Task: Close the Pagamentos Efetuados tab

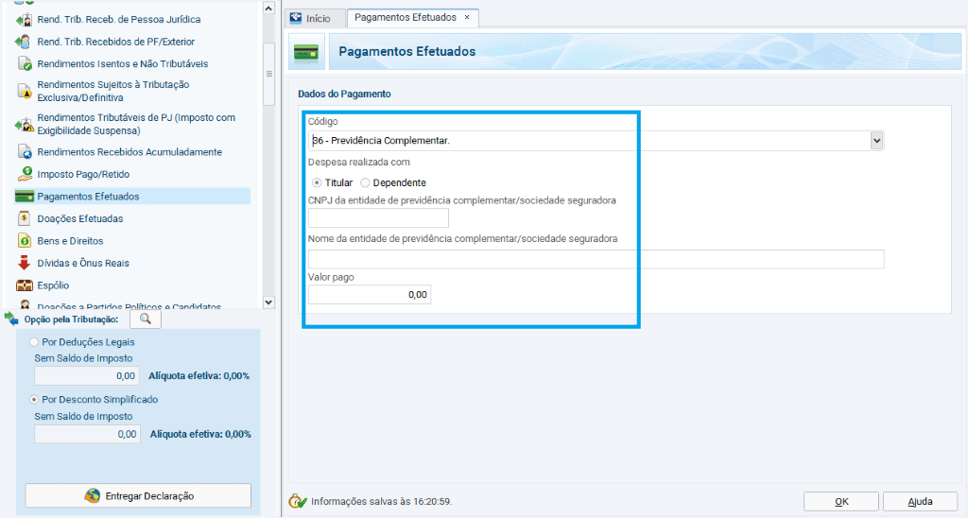Action: point(467,17)
